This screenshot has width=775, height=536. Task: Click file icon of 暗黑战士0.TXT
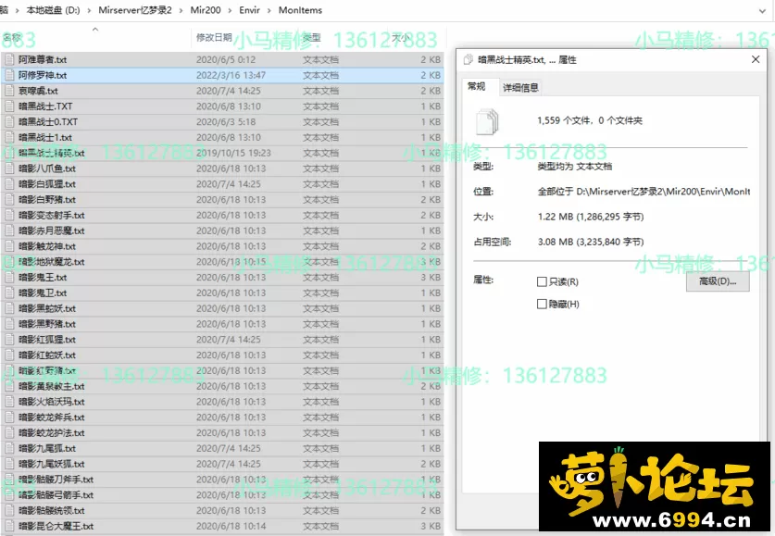9,122
